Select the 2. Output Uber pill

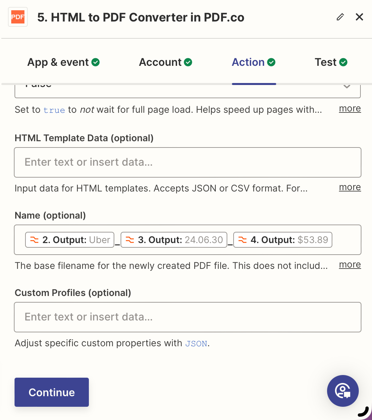[x=70, y=240]
